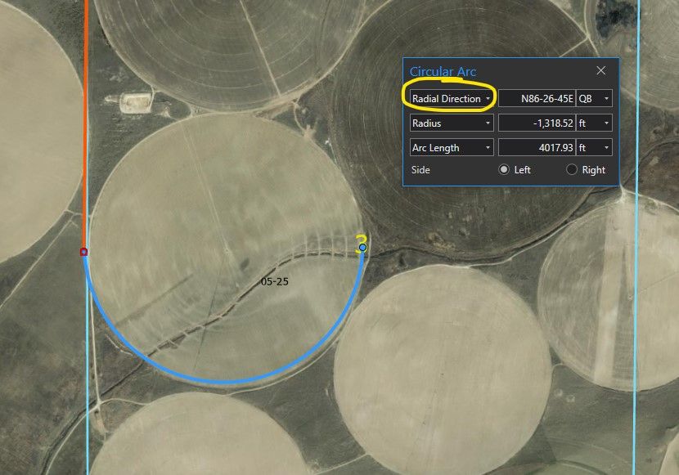
Task: Click the 4017.93 arc length field
Action: point(537,148)
